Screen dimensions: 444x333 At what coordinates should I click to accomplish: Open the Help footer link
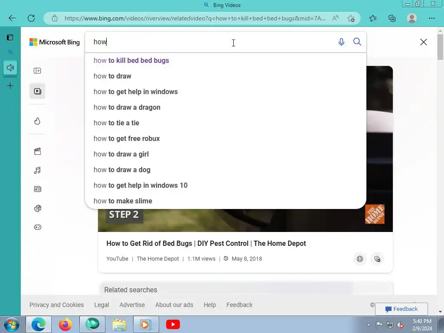(x=210, y=305)
